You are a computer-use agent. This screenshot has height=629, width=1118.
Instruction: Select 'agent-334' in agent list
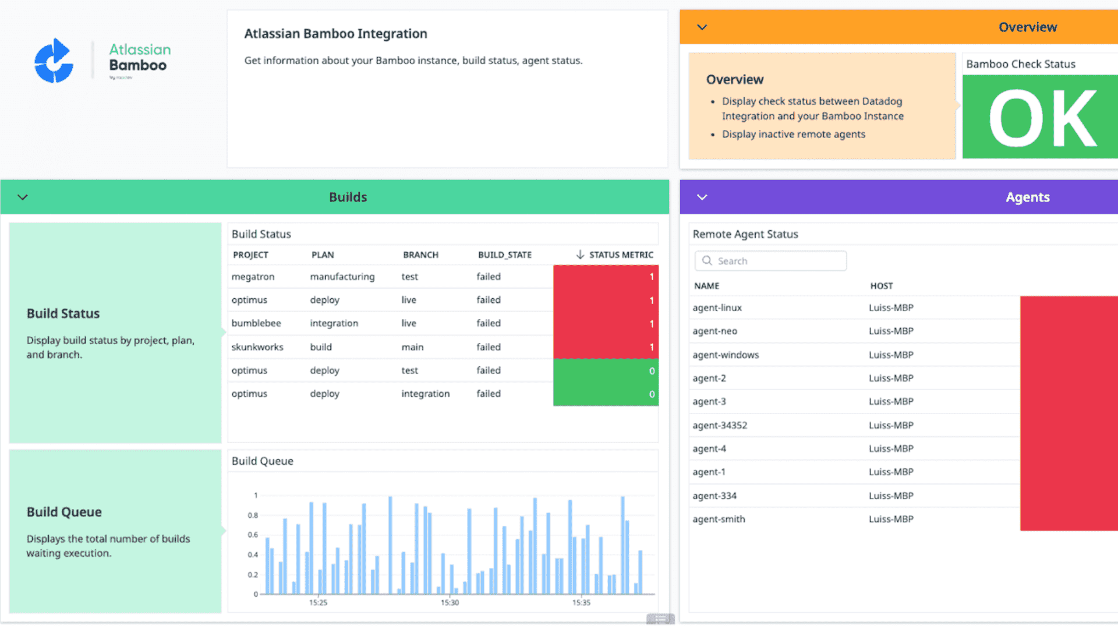714,496
